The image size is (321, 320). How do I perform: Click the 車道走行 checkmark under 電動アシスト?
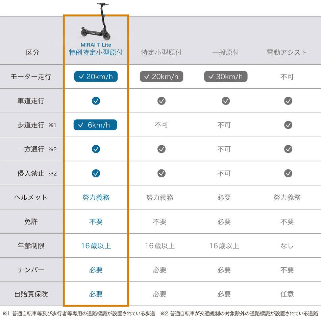[288, 101]
